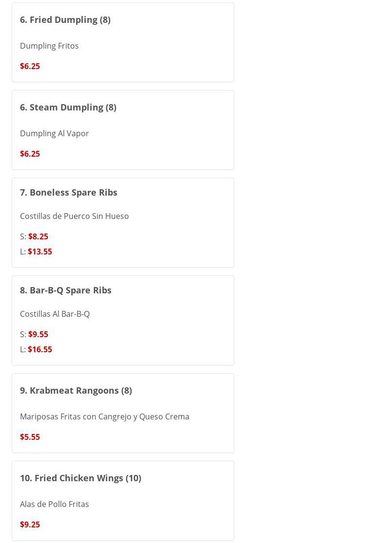Image resolution: width=375 pixels, height=543 pixels.
Task: Select the Fried Chicken Wings $9.25 price
Action: pos(30,525)
